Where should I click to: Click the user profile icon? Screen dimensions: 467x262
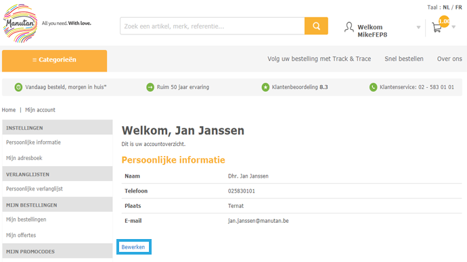tap(349, 27)
